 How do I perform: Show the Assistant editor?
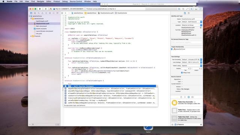pyautogui.click(x=183, y=9)
